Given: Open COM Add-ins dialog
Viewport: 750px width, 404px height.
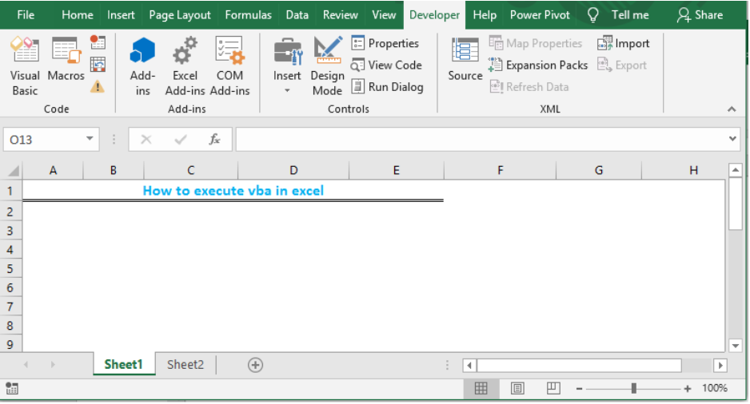Looking at the screenshot, I should tap(229, 66).
